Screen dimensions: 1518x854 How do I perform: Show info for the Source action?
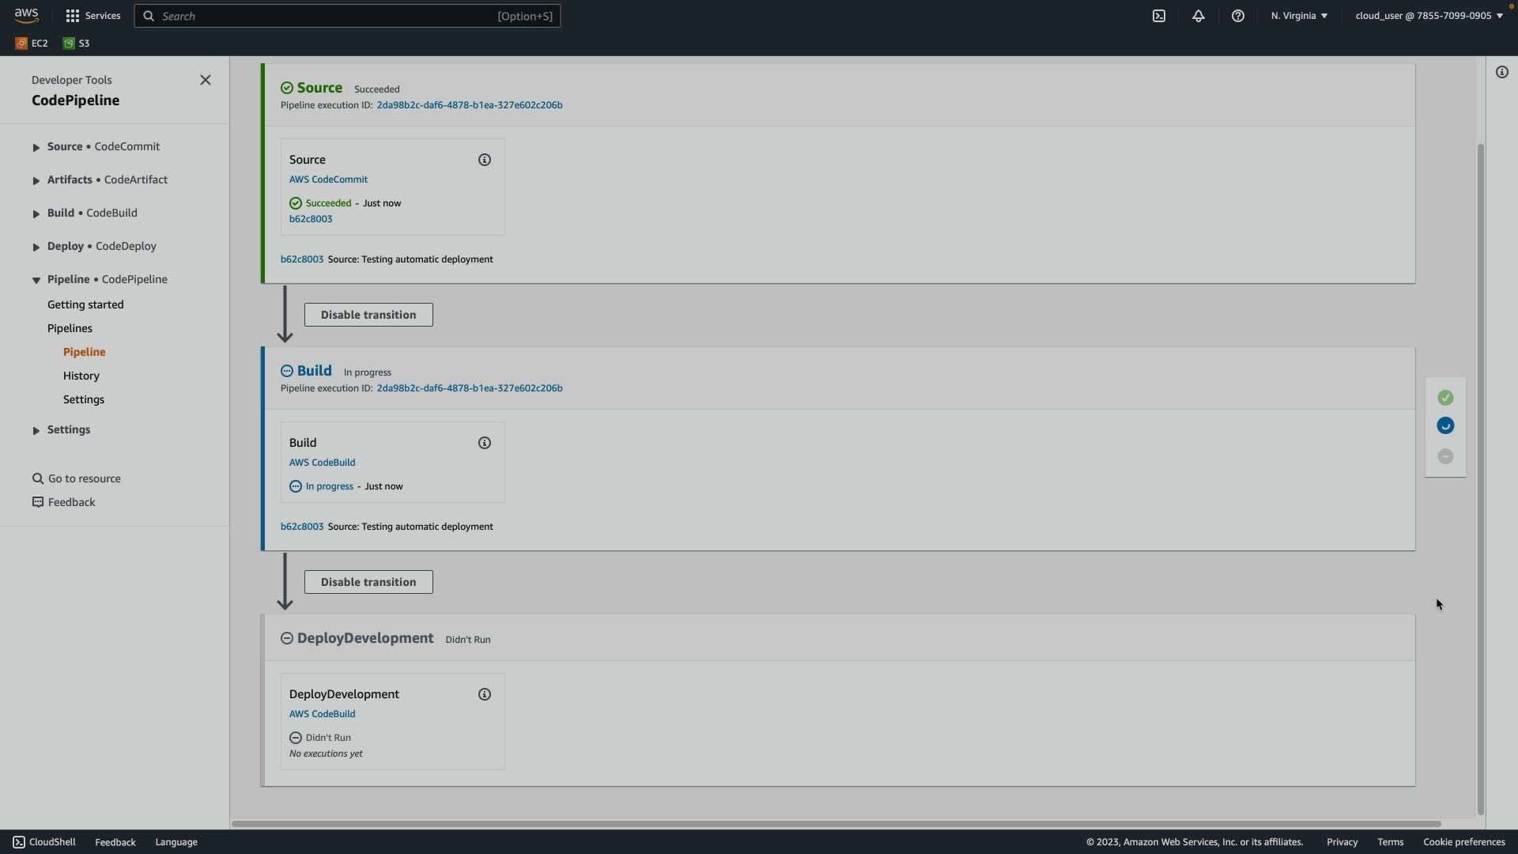click(x=485, y=160)
